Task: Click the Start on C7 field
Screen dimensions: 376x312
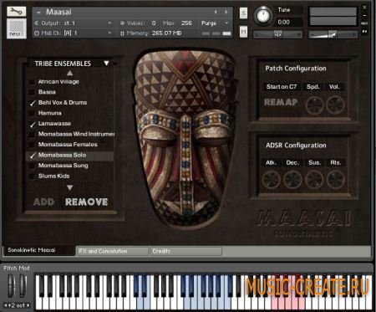Action: click(282, 87)
